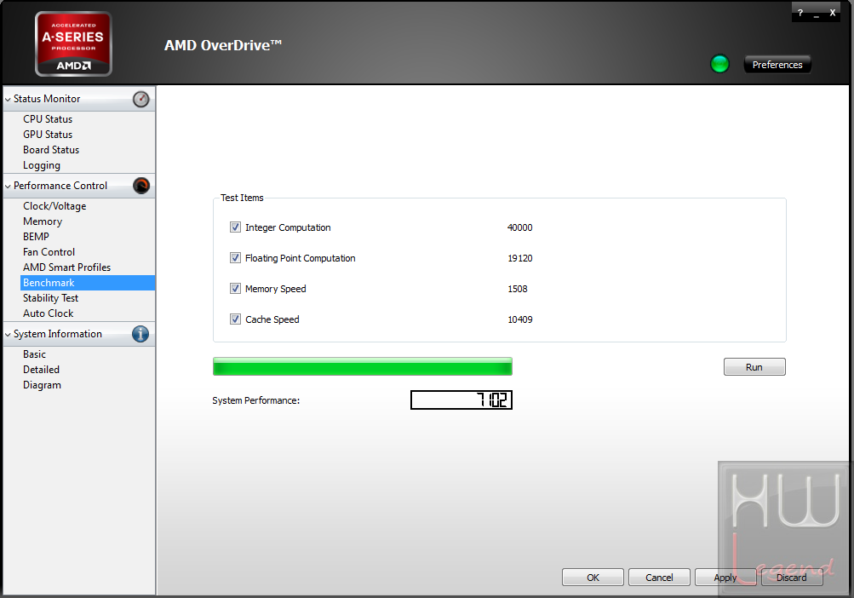The height and width of the screenshot is (598, 854).
Task: Click the AMD OverDrive title text
Action: [x=223, y=45]
